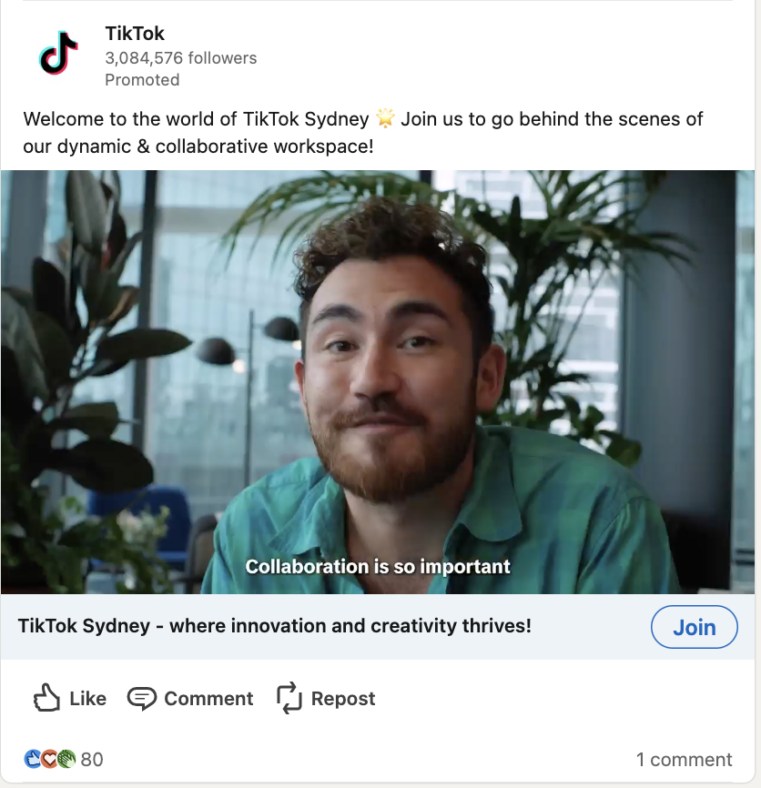Click the Promoted label under TikTok
This screenshot has height=788, width=761.
pyautogui.click(x=142, y=80)
